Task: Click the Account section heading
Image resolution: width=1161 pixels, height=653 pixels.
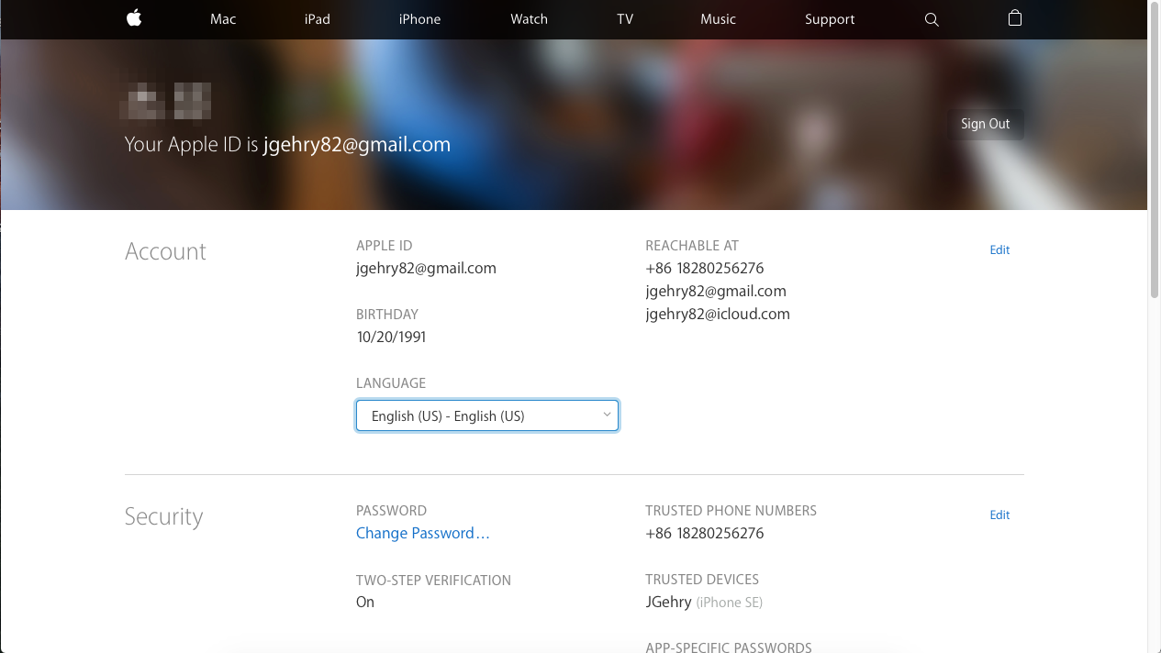Action: click(165, 251)
